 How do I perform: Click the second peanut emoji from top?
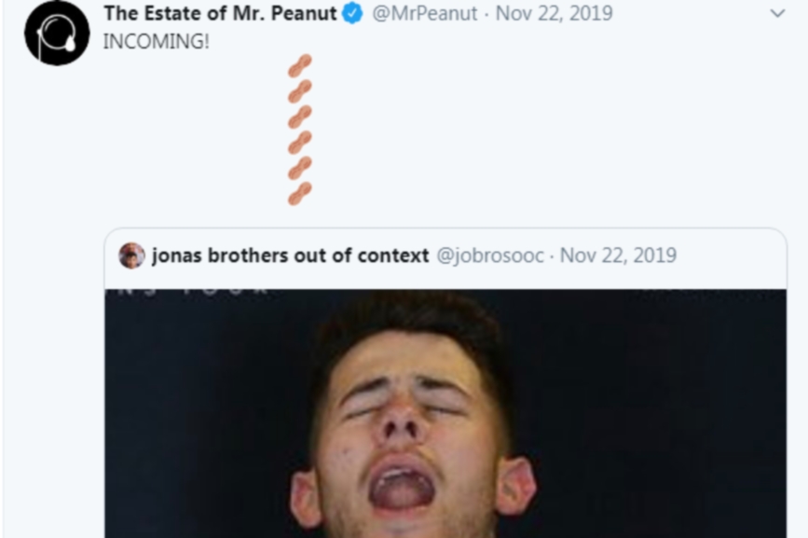coord(299,92)
